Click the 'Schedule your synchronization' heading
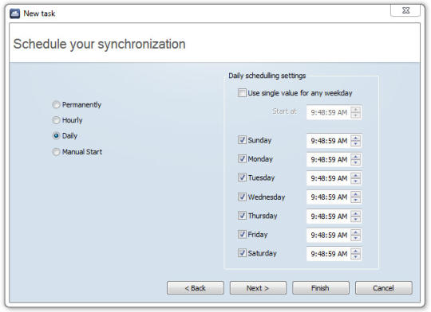The image size is (431, 312). click(99, 44)
